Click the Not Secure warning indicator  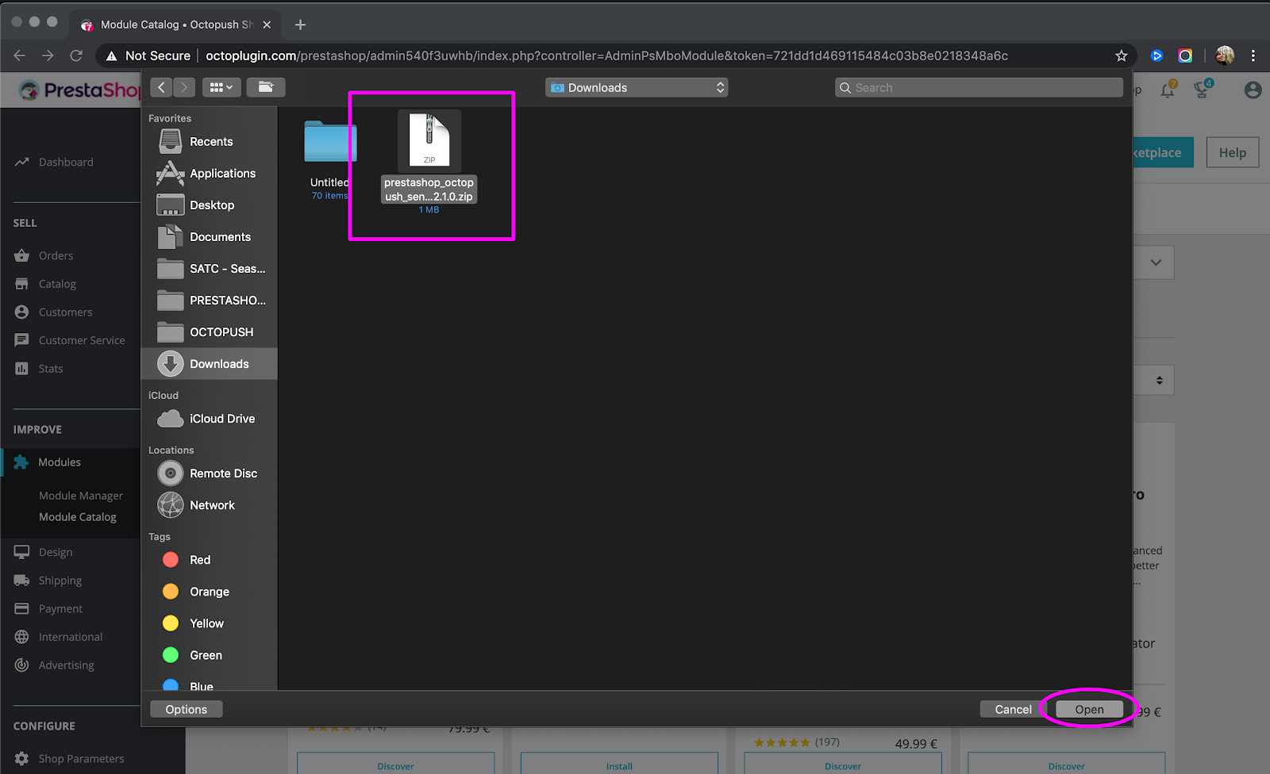pos(148,56)
